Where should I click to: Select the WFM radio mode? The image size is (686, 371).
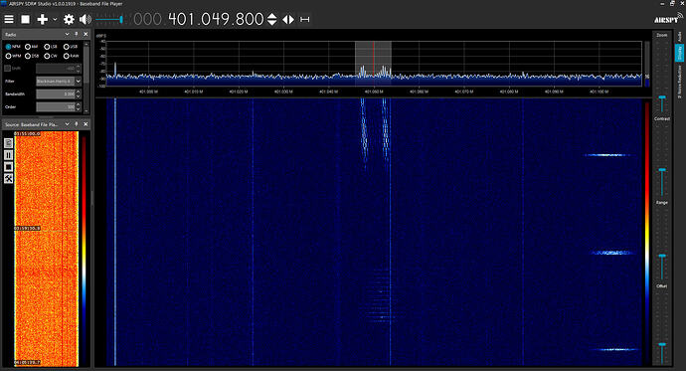coord(13,56)
